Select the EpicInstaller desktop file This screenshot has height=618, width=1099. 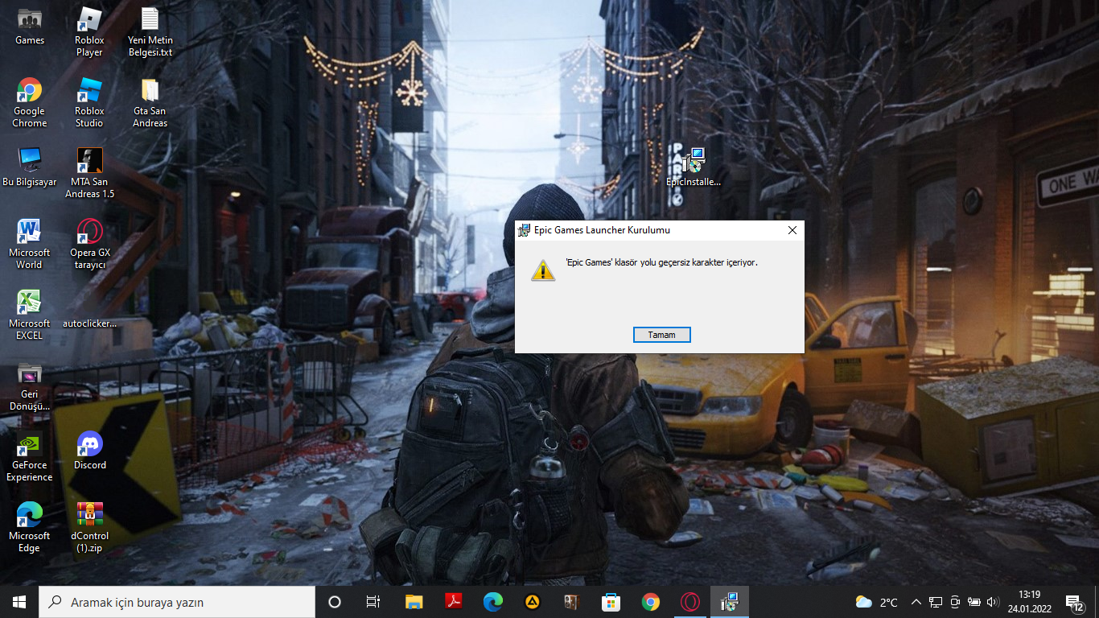(694, 167)
